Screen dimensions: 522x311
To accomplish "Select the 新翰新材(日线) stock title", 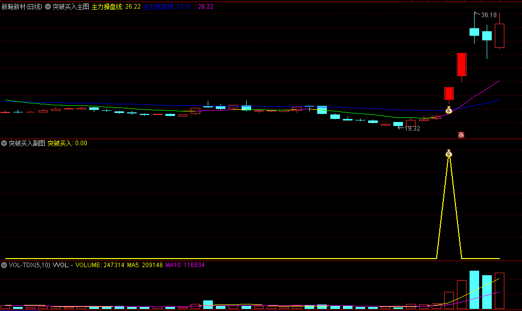I will pyautogui.click(x=22, y=7).
